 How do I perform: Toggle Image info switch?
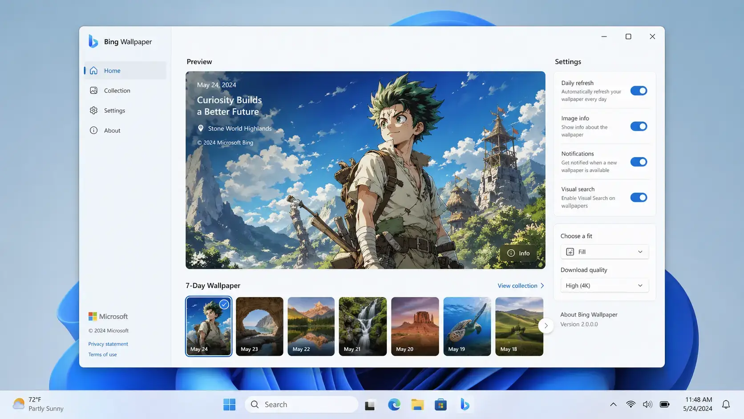click(639, 126)
